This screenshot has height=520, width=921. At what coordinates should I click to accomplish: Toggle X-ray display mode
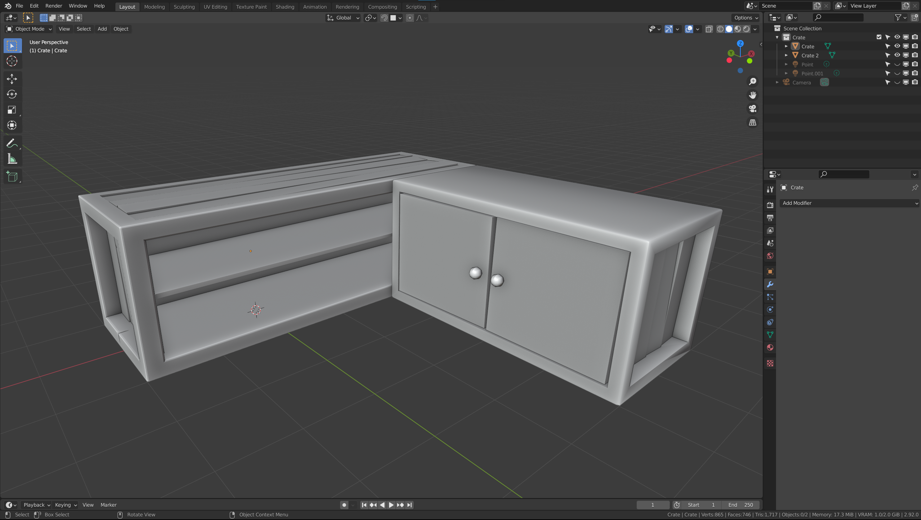[x=709, y=29]
